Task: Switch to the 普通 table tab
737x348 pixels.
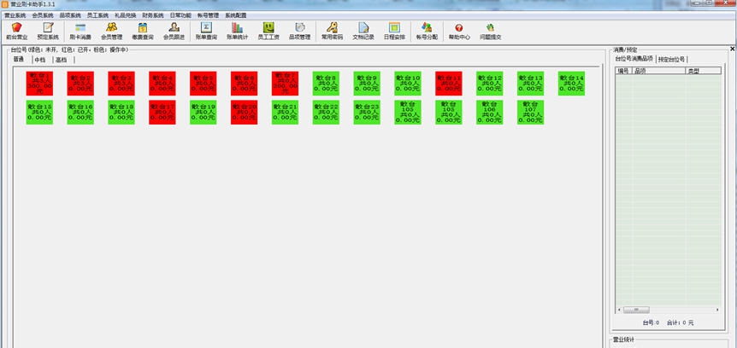Action: tap(19, 60)
